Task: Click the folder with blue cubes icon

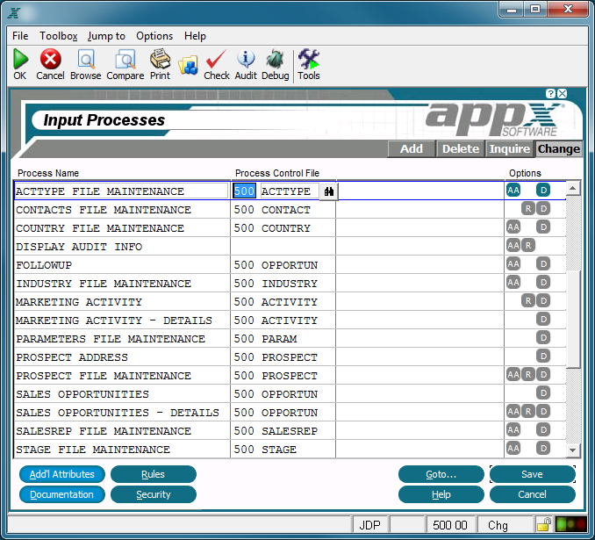Action: pos(188,65)
